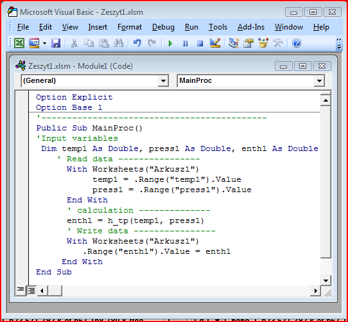The image size is (348, 322).
Task: Click the horizontal scrollbar thumb
Action: coord(55,291)
